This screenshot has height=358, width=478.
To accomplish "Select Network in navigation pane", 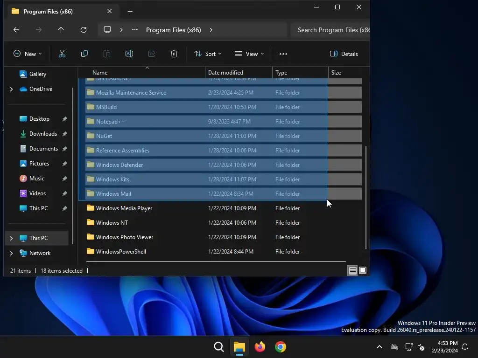I will 40,253.
